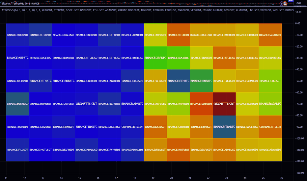The height and width of the screenshot is (181, 307).
Task: Click the 0.00 price scale label
Action: (297, 23)
